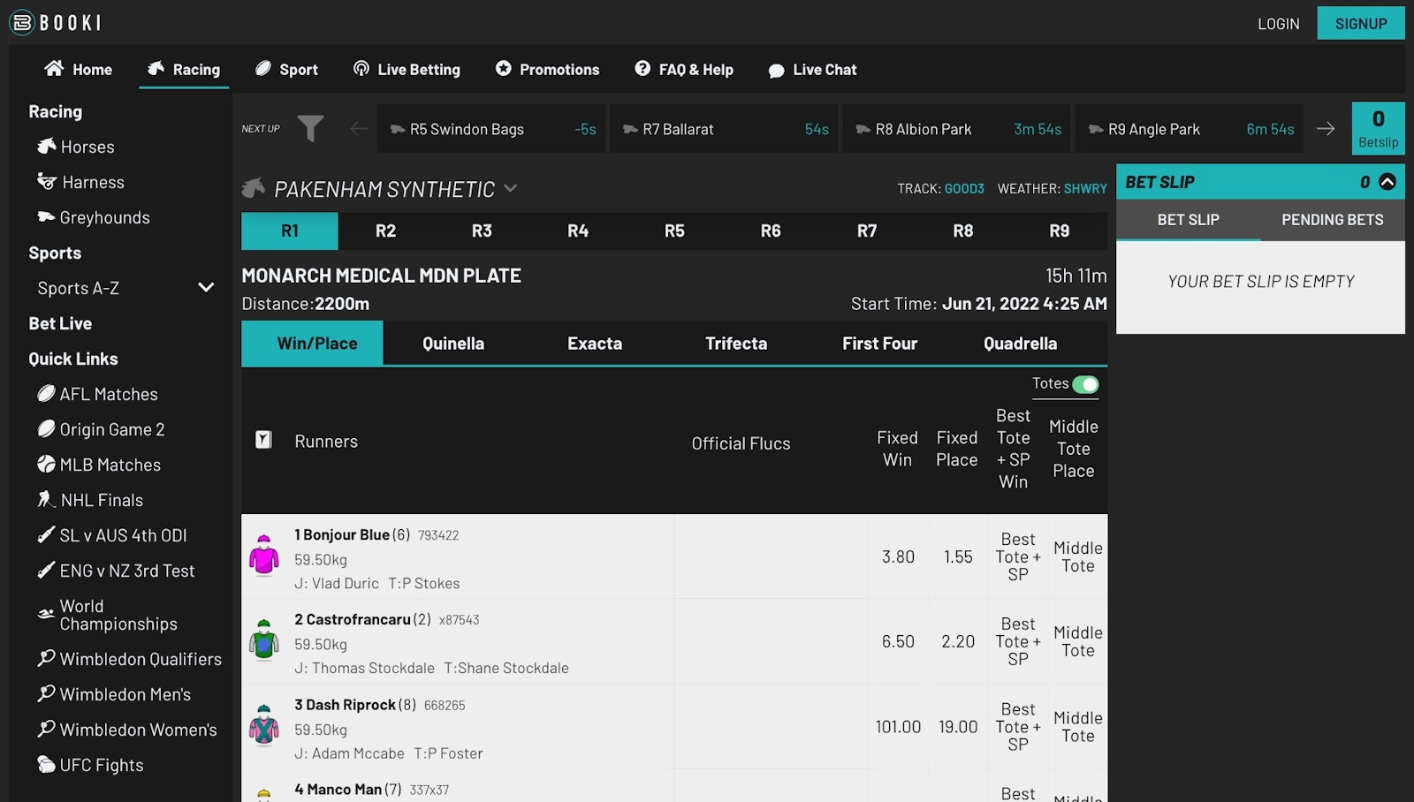The image size is (1414, 802).
Task: Select the Horses racing icon
Action: point(49,147)
